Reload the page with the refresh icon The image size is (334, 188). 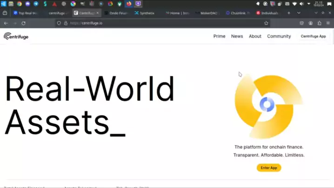coord(24,23)
